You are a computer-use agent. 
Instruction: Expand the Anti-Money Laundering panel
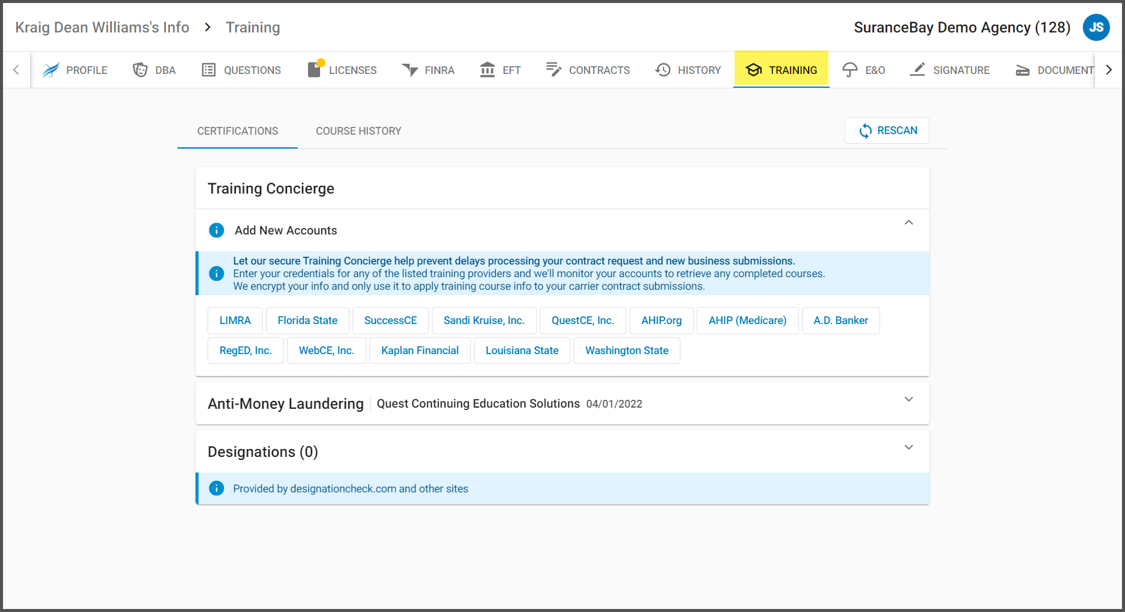click(908, 399)
